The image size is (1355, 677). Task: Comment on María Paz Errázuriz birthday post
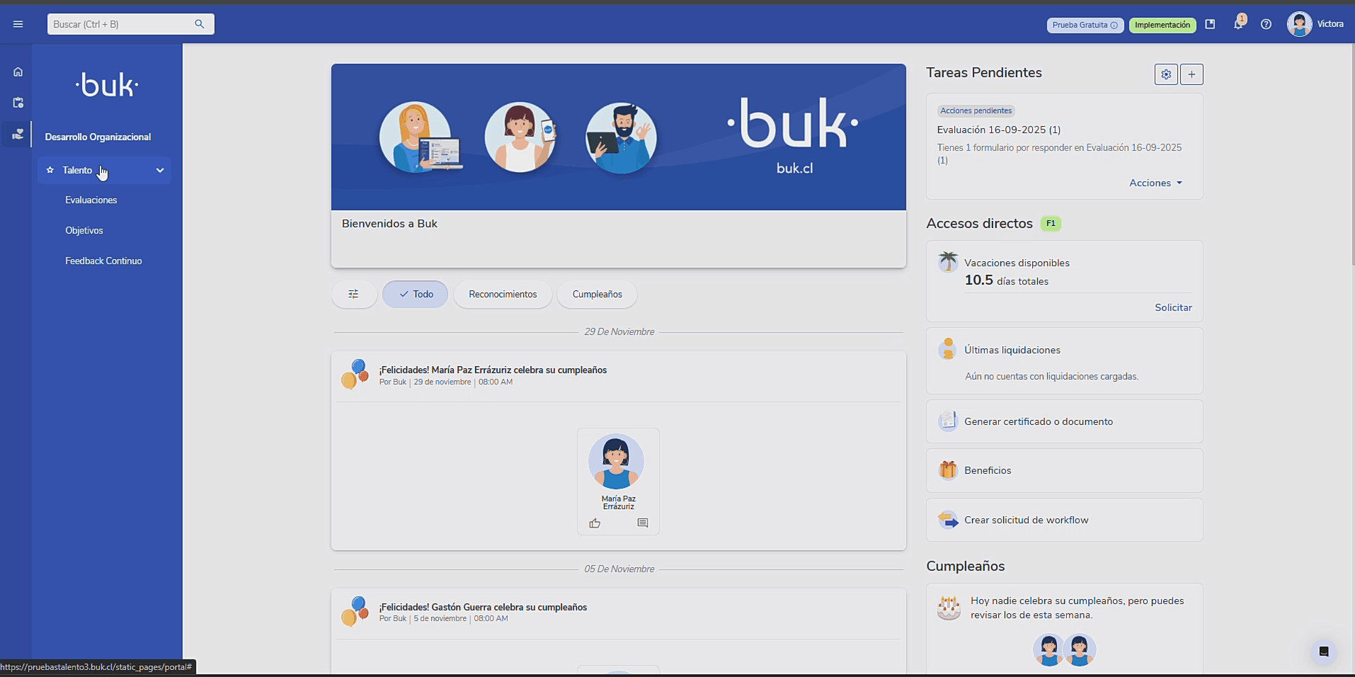[x=643, y=523]
